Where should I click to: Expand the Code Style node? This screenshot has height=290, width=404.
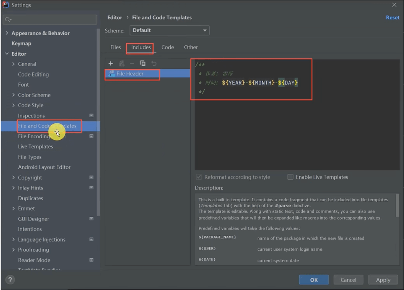point(14,105)
